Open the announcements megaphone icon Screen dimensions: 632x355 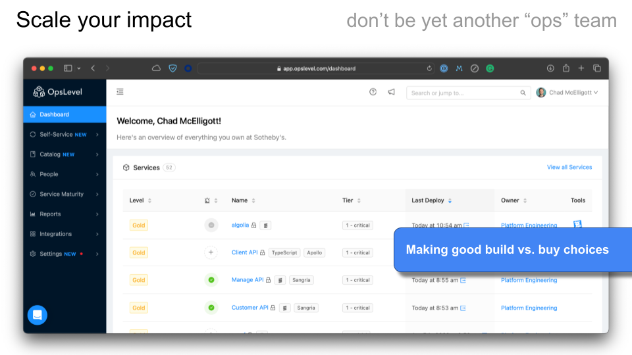click(391, 92)
